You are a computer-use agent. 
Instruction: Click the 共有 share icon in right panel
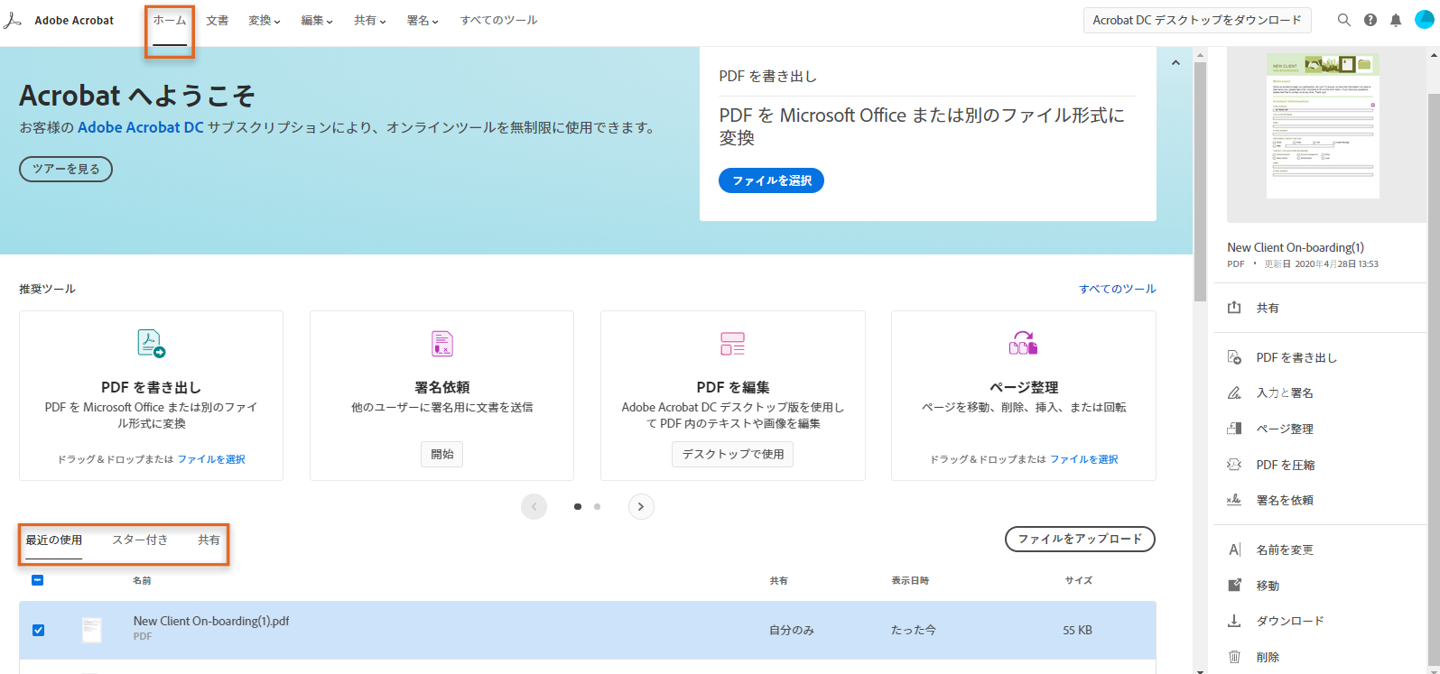coord(1234,308)
